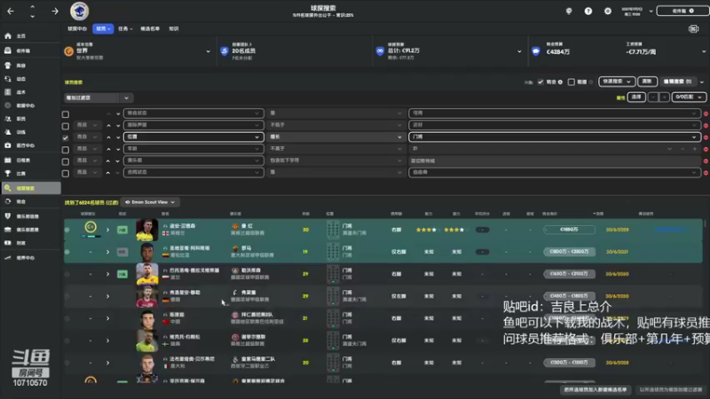Open the inbox icon in sidebar
Viewport: 710px width, 399px height.
8,51
